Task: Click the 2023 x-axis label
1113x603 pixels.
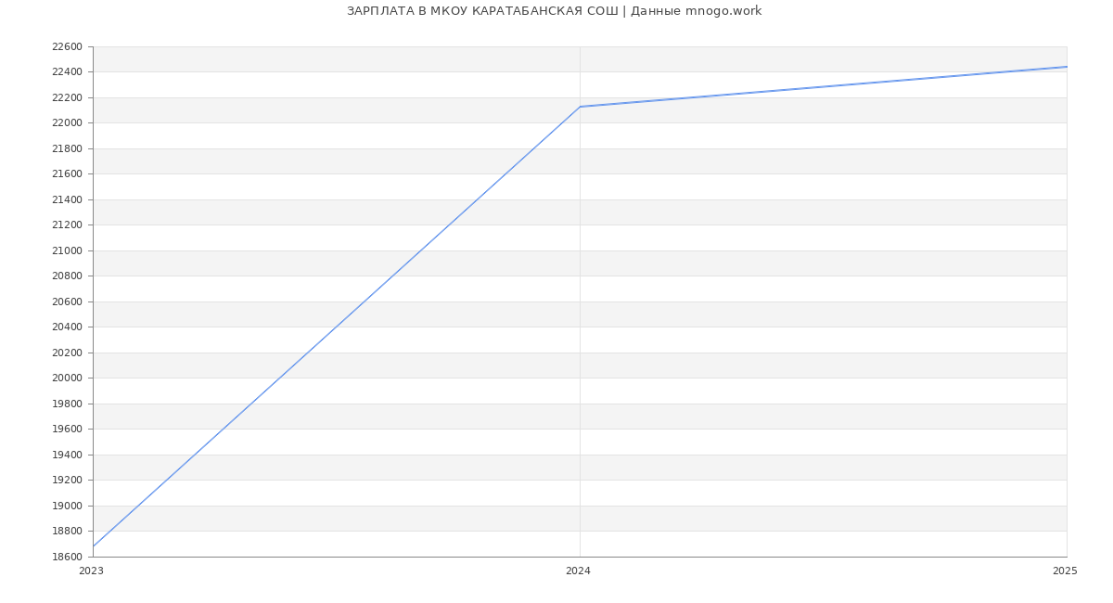Action: point(91,571)
